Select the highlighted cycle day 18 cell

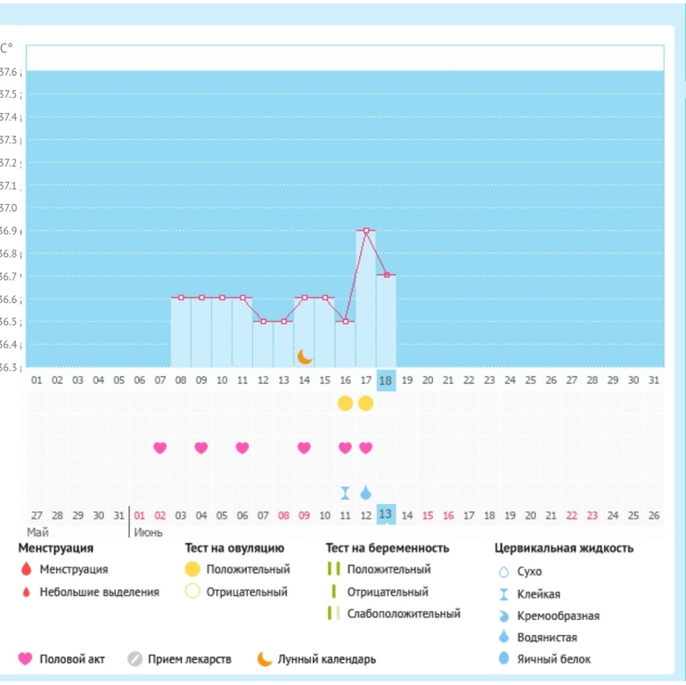pos(386,379)
